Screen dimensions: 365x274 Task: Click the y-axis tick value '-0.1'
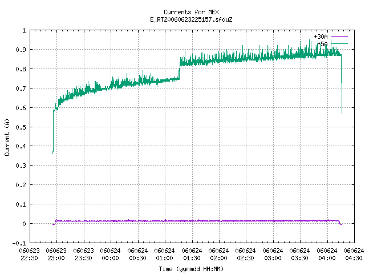[19, 243]
